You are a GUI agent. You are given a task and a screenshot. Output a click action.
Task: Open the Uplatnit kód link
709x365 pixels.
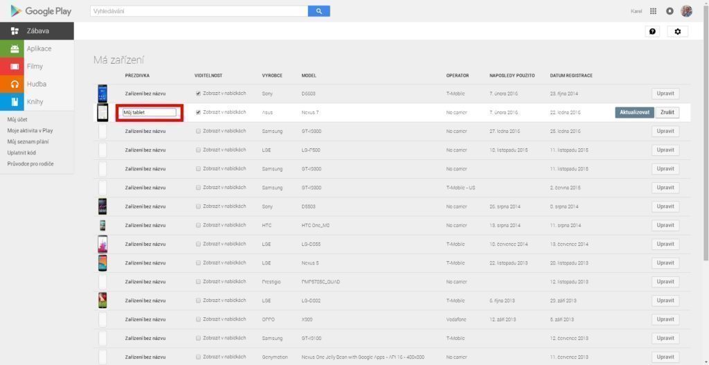pyautogui.click(x=21, y=153)
